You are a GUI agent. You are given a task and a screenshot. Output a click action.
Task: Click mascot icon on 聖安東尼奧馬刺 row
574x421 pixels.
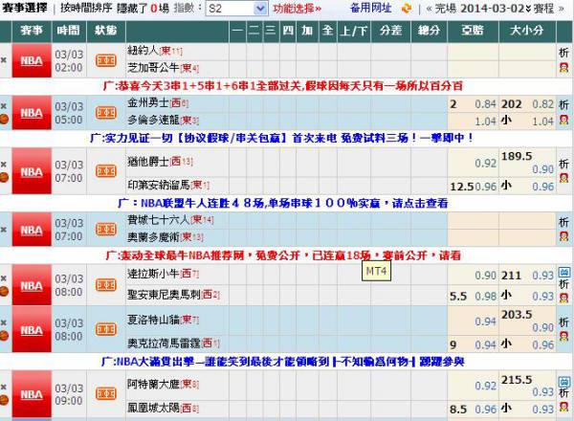tap(564, 298)
